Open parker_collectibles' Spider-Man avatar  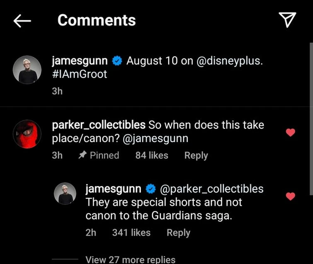27,134
